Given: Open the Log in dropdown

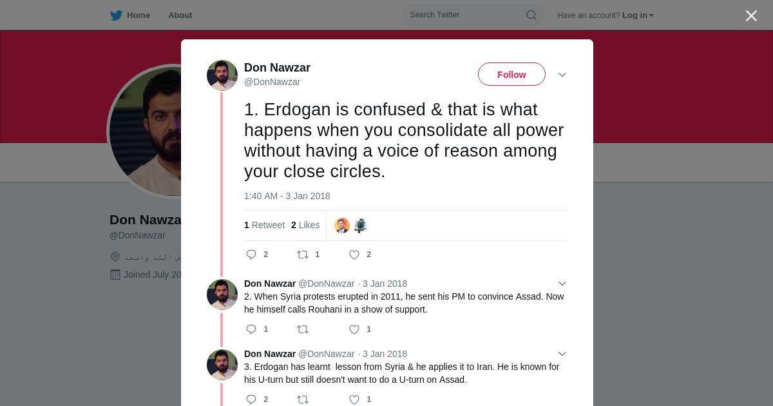Looking at the screenshot, I should click(x=638, y=15).
